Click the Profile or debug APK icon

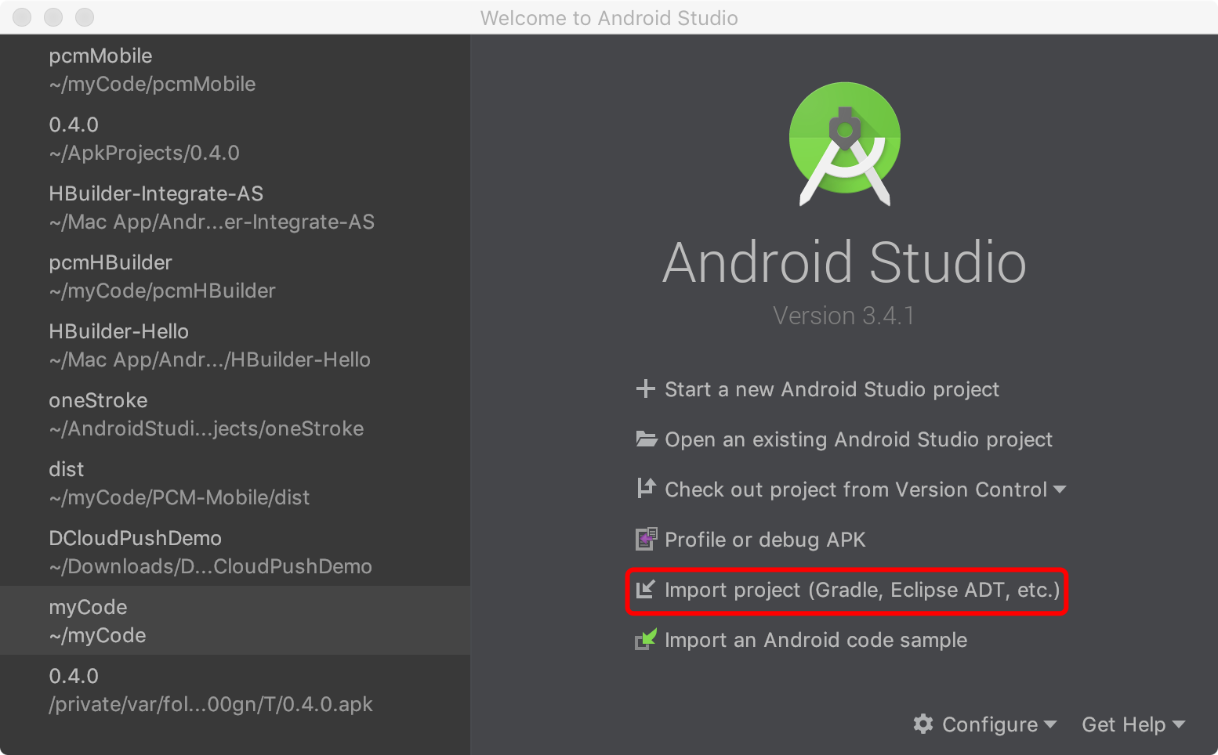(x=646, y=539)
